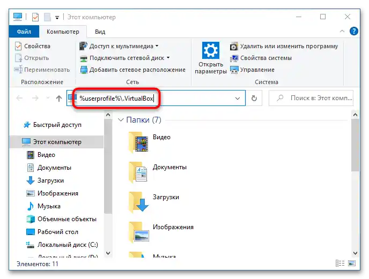Screen dimensions: 369x279
Task: Go forward with the Forward arrow
Action: [35, 98]
